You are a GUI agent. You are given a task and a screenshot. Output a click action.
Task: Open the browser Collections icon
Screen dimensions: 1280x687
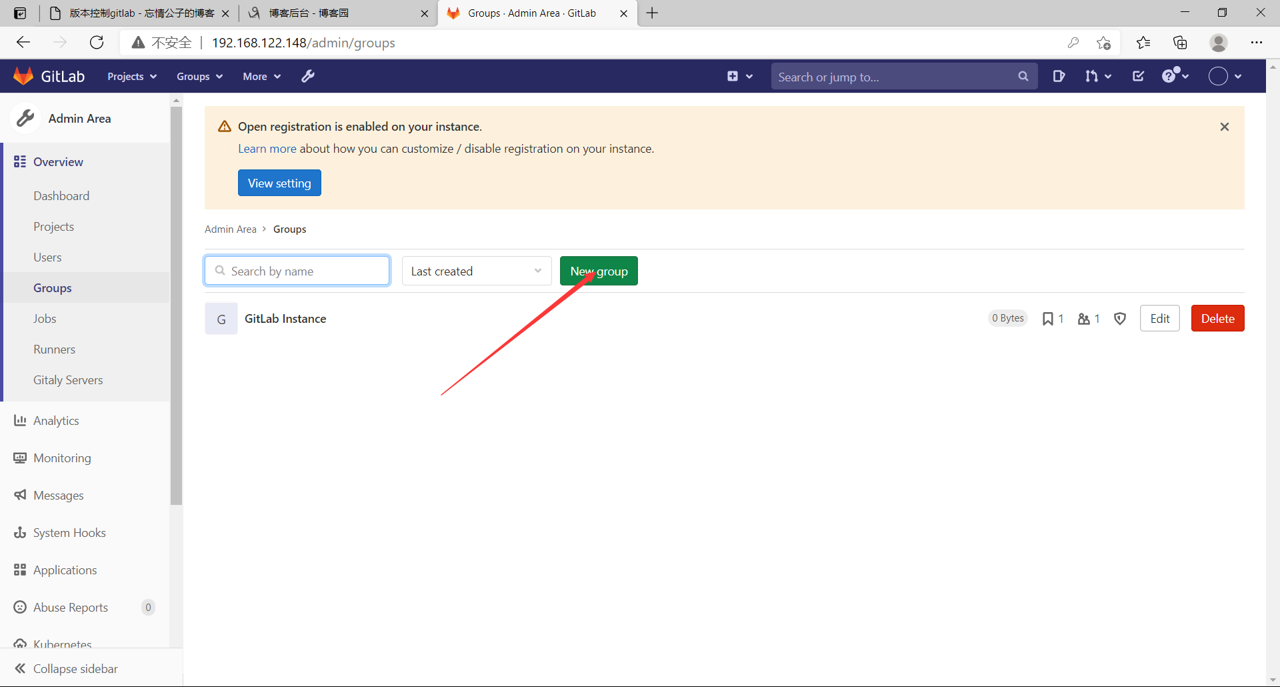pos(1180,43)
